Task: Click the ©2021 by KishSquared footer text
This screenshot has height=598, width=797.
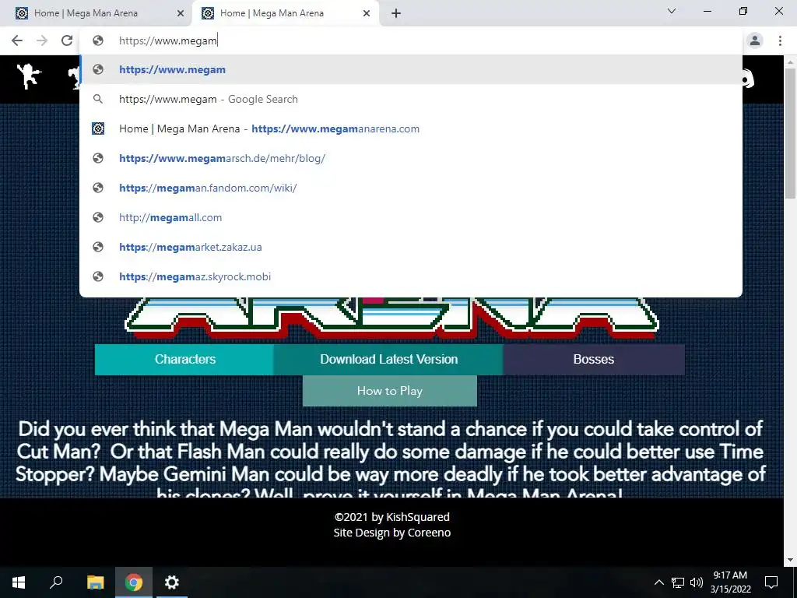Action: pos(392,517)
